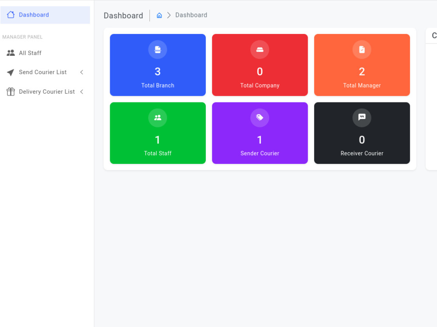Click the Dashboard breadcrumb link

(x=191, y=15)
